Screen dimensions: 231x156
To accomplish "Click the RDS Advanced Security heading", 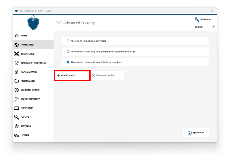I will (75, 23).
